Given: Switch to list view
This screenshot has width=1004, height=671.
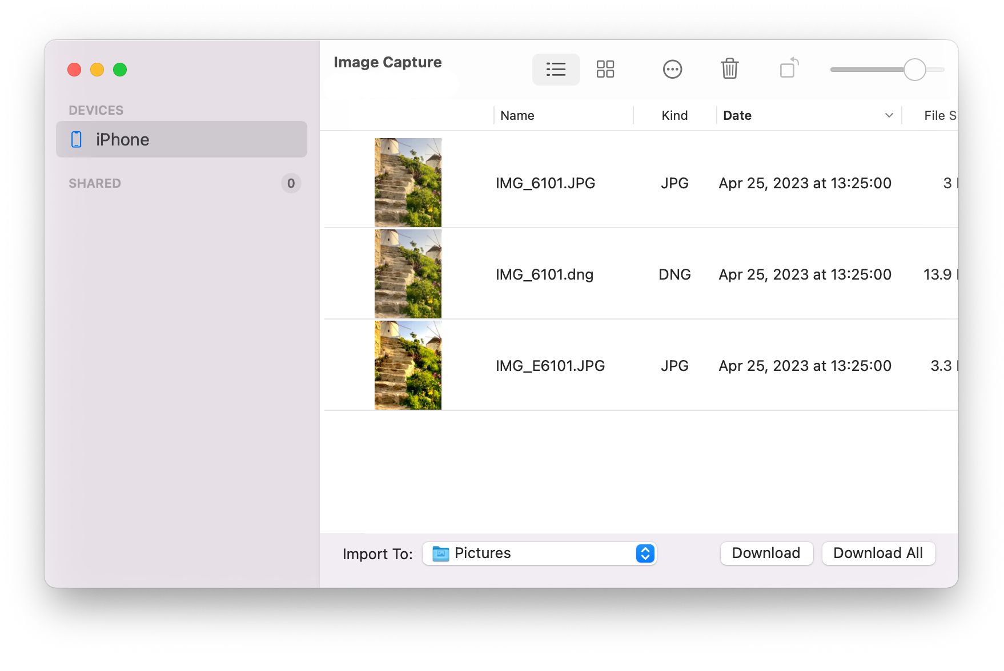Looking at the screenshot, I should coord(556,69).
